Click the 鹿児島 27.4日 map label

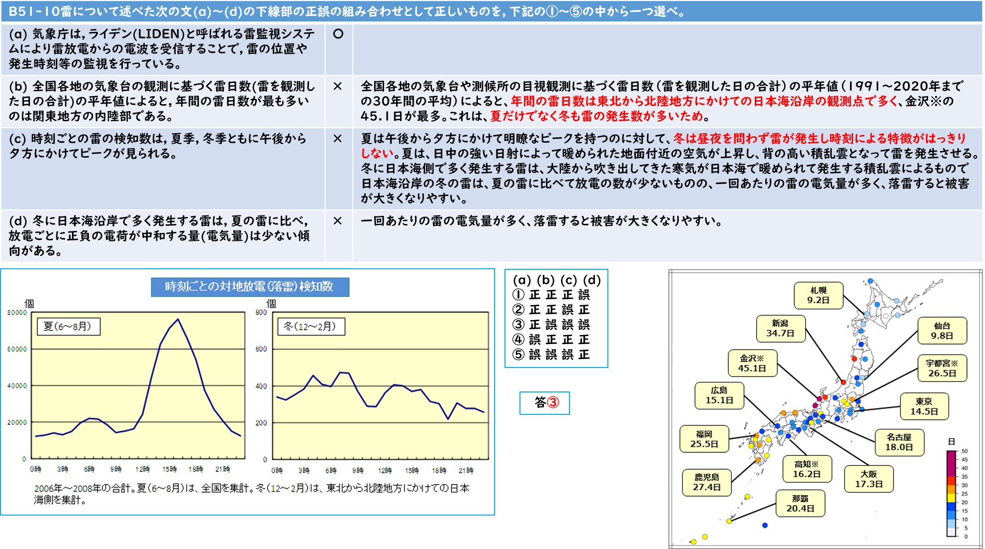(x=706, y=482)
